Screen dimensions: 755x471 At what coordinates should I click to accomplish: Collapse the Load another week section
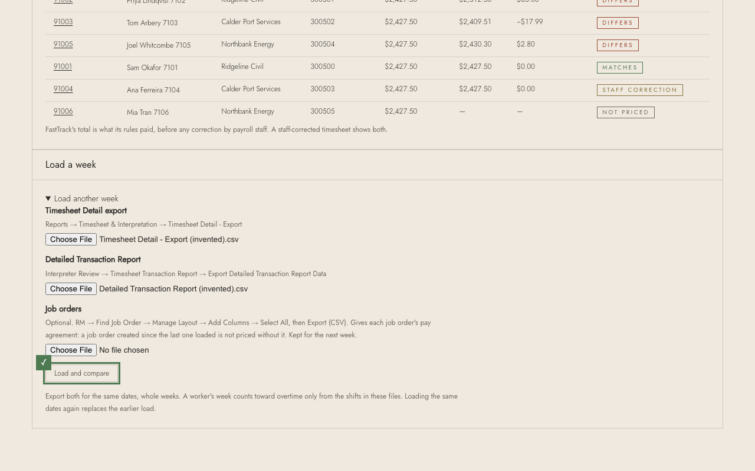pos(82,198)
